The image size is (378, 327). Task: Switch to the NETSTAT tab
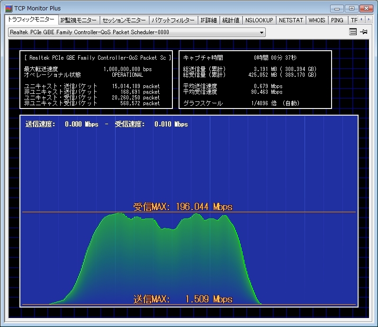coord(290,20)
